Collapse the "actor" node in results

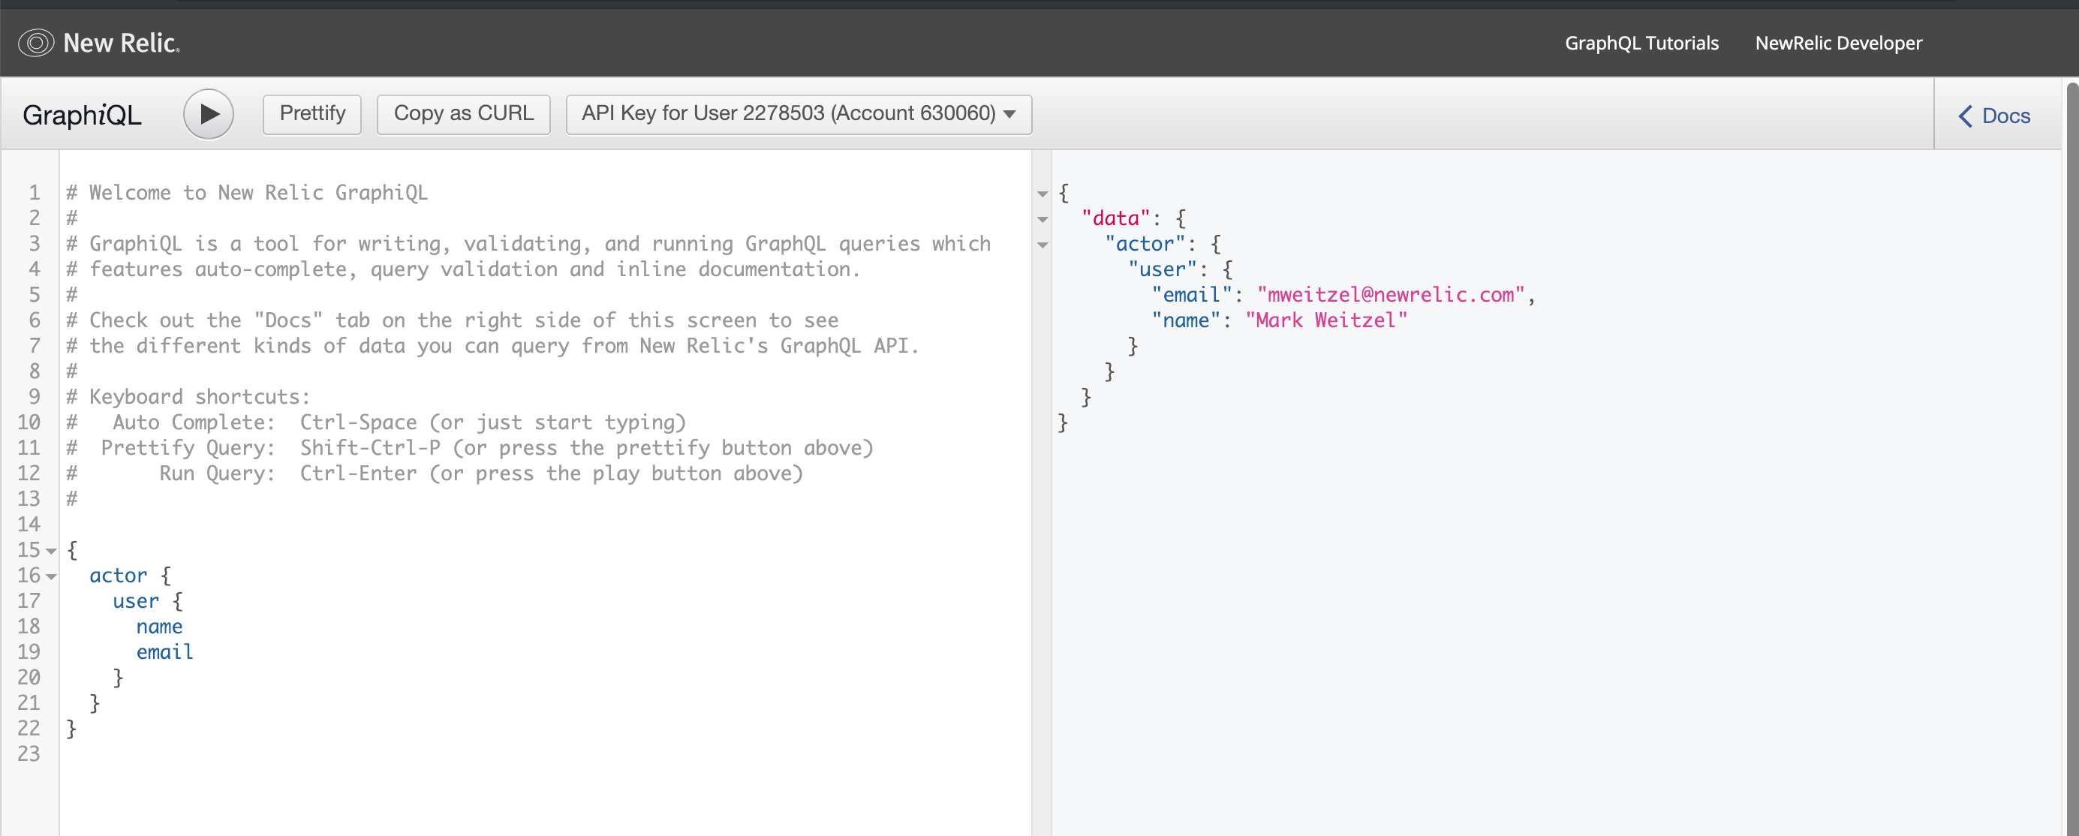coord(1042,245)
